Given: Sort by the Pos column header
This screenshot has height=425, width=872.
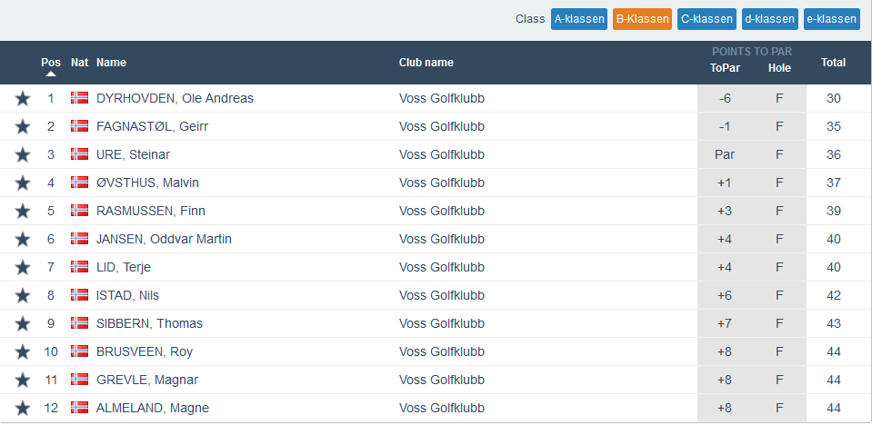Looking at the screenshot, I should pos(51,63).
